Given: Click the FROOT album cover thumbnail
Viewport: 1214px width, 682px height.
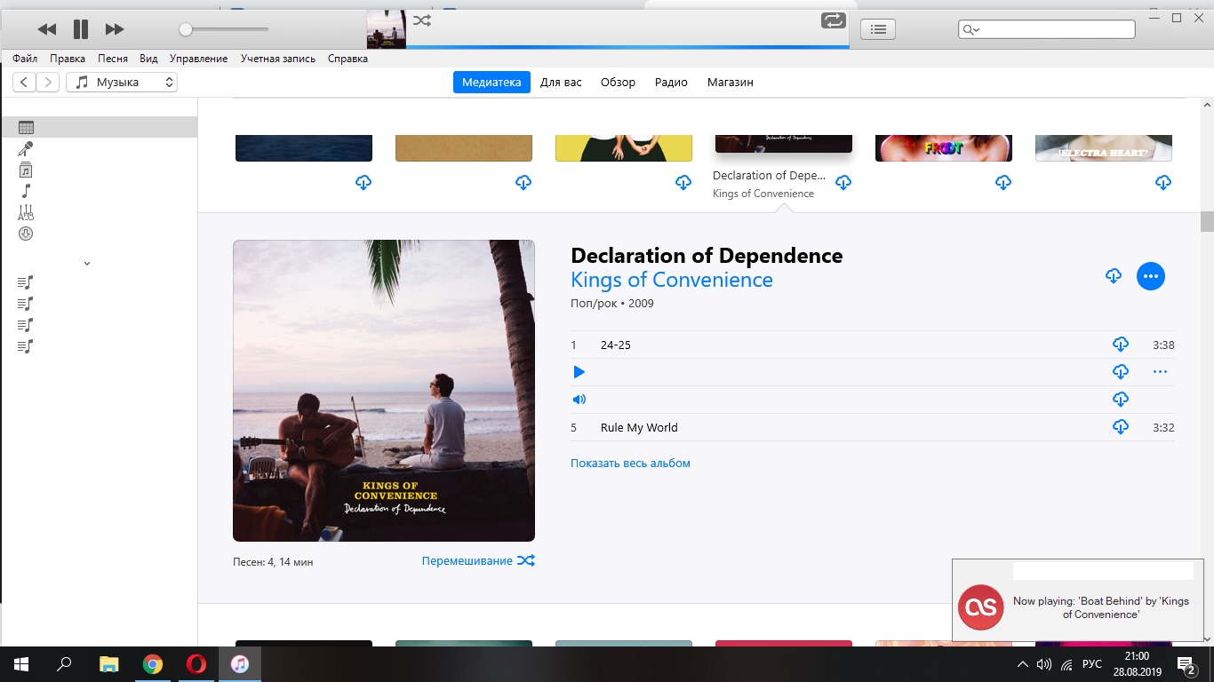Looking at the screenshot, I should coord(944,148).
